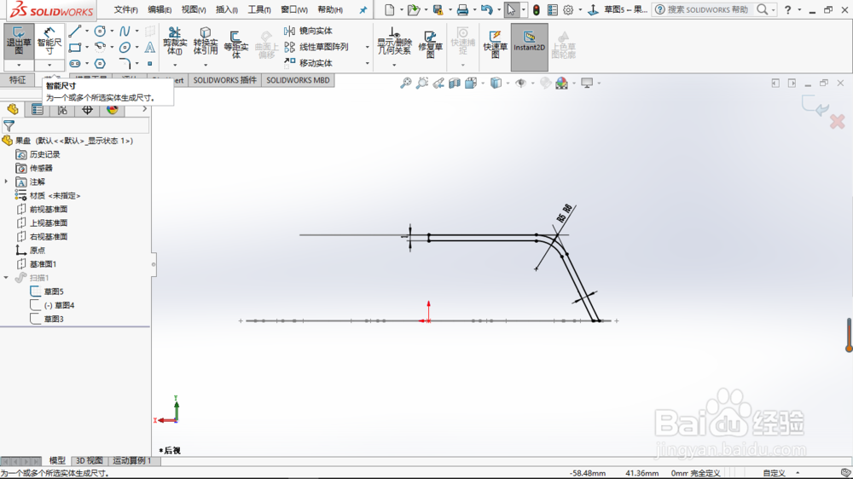Toggle the Select cursor tool
The width and height of the screenshot is (853, 479).
511,9
